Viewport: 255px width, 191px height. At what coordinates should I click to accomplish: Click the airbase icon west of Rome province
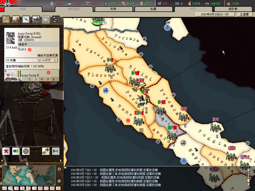point(106,90)
